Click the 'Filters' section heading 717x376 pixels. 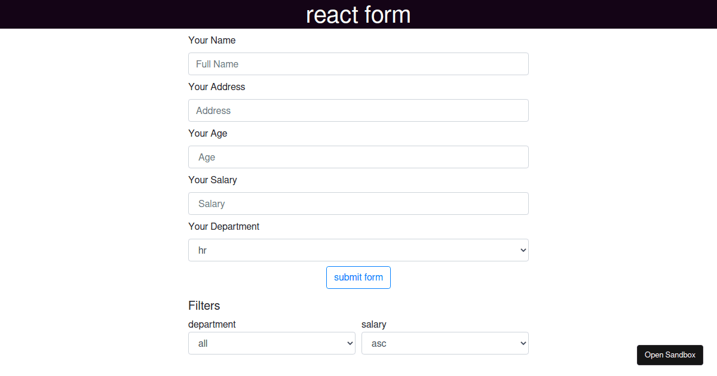coord(204,306)
